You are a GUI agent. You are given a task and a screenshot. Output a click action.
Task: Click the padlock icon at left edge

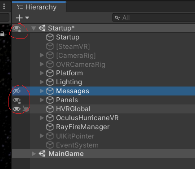pyautogui.click(x=2, y=34)
